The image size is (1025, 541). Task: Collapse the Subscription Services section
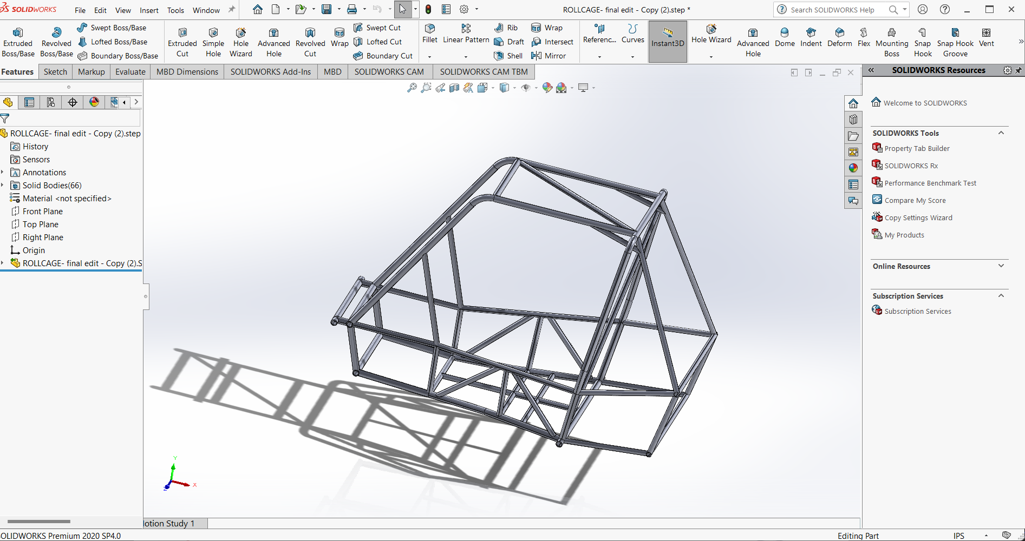(1001, 296)
